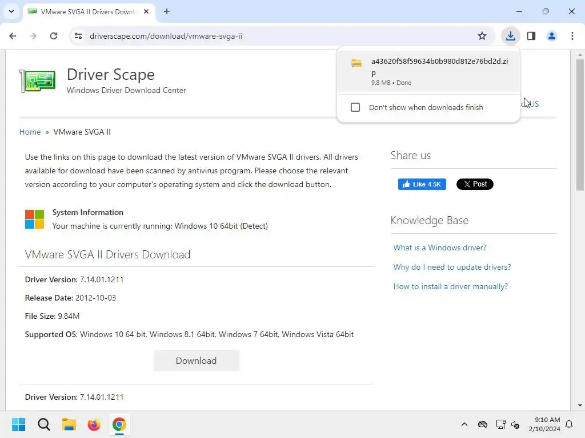Viewport: 585px width, 438px height.
Task: Click muted volume tray icon
Action: coord(516,424)
